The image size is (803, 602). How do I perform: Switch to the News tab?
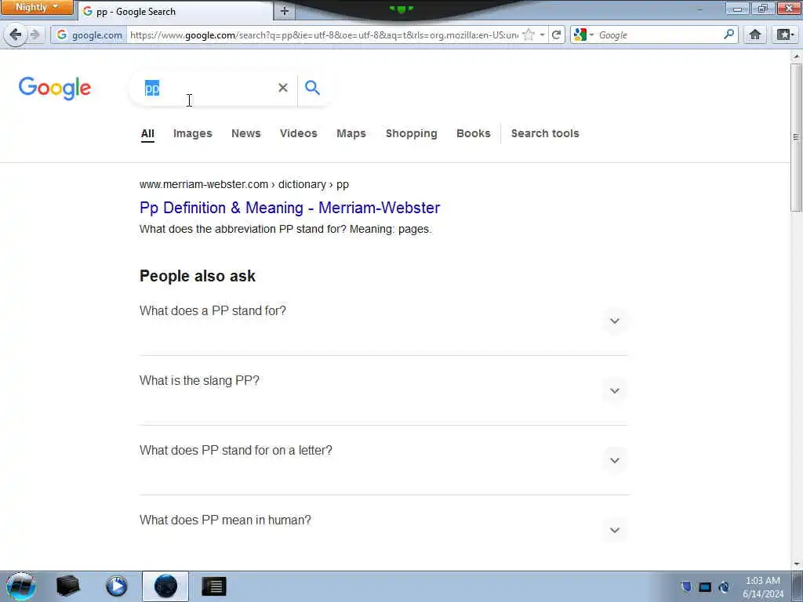pos(245,133)
